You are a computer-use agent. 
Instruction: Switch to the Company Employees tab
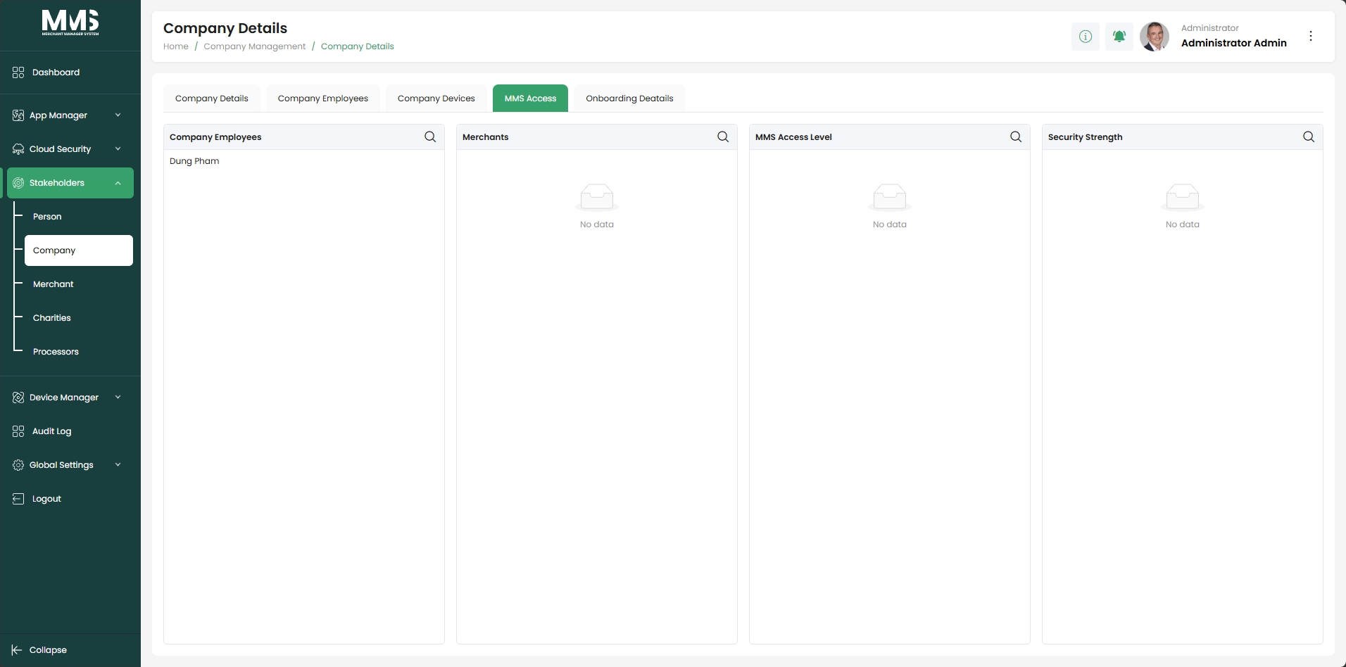(323, 99)
